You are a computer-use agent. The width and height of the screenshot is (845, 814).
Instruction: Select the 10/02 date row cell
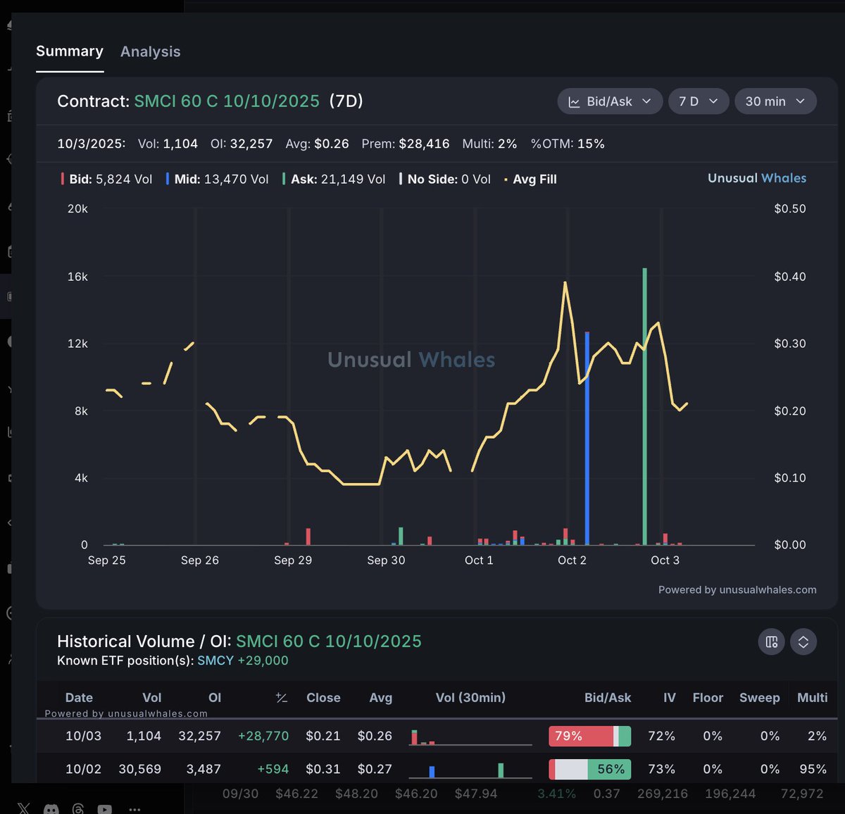coord(83,769)
